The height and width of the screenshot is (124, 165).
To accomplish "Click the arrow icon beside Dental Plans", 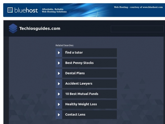I will coord(59,73).
